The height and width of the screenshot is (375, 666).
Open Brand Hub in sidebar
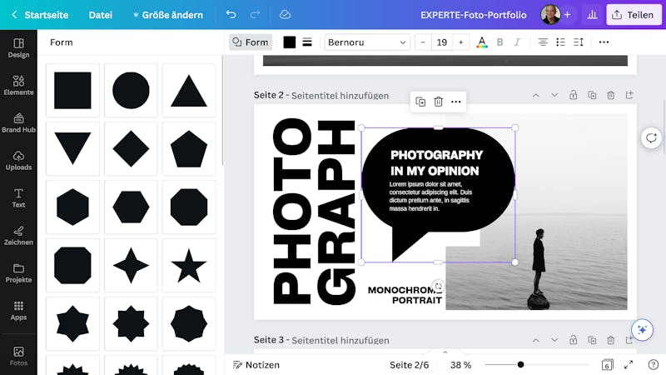(18, 122)
